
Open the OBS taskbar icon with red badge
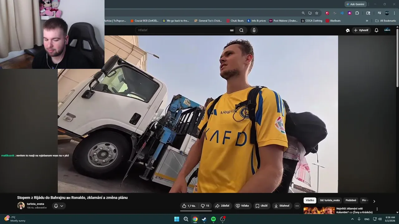click(x=223, y=219)
